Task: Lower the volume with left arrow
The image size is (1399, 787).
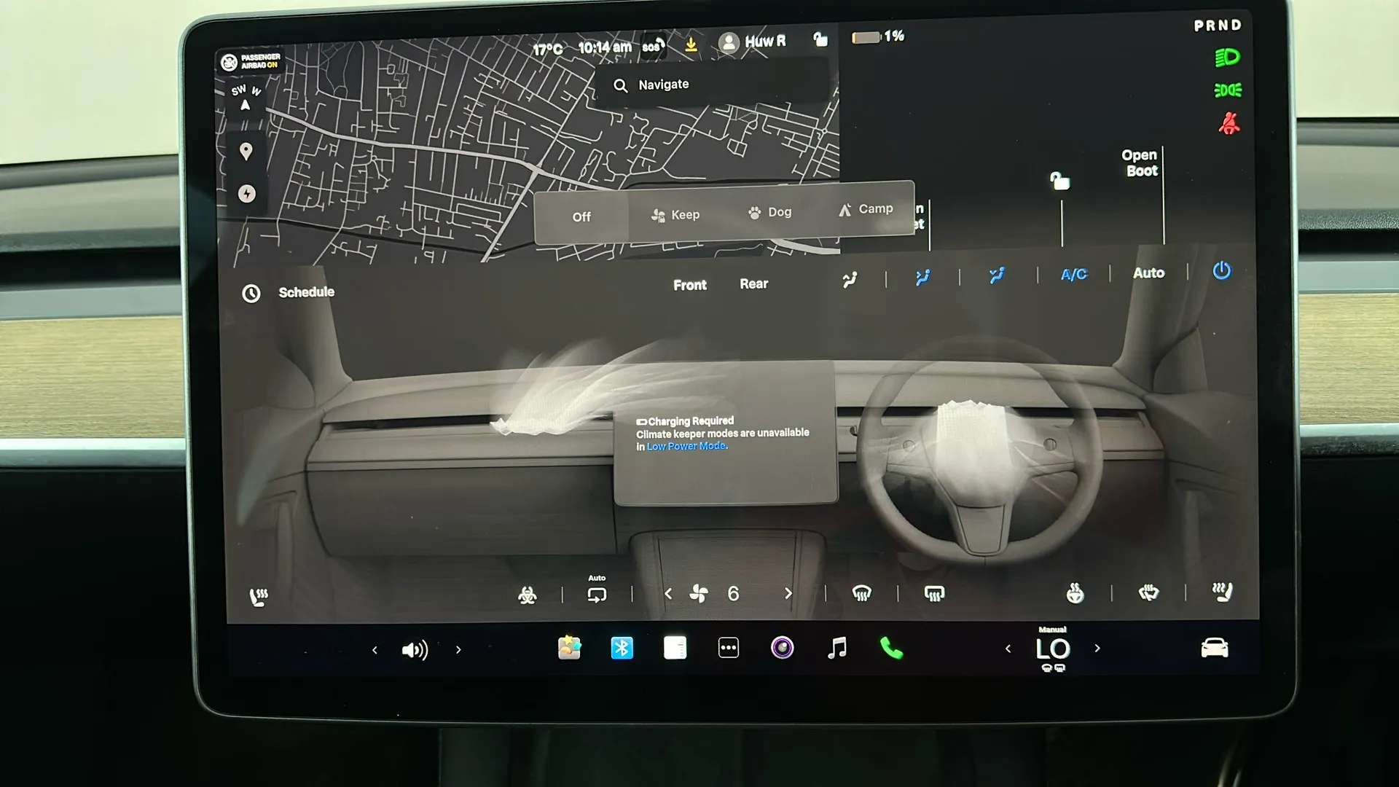Action: click(x=375, y=649)
